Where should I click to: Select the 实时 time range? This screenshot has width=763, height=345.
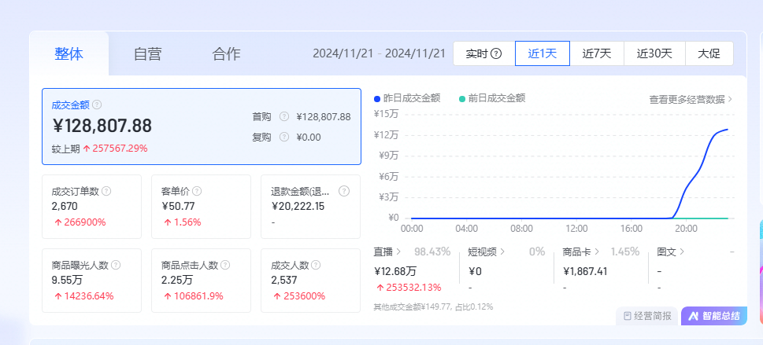(483, 53)
